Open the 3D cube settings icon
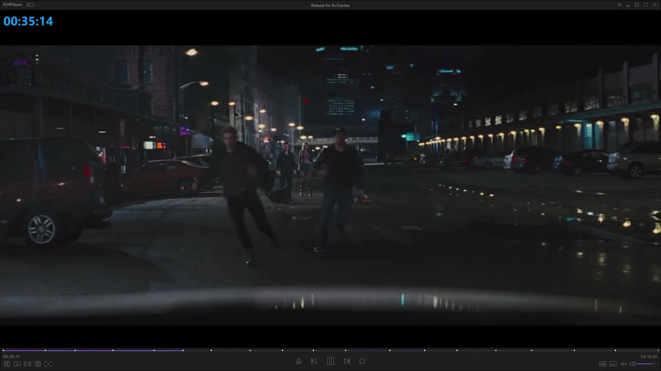The height and width of the screenshot is (371, 661). pos(38,364)
